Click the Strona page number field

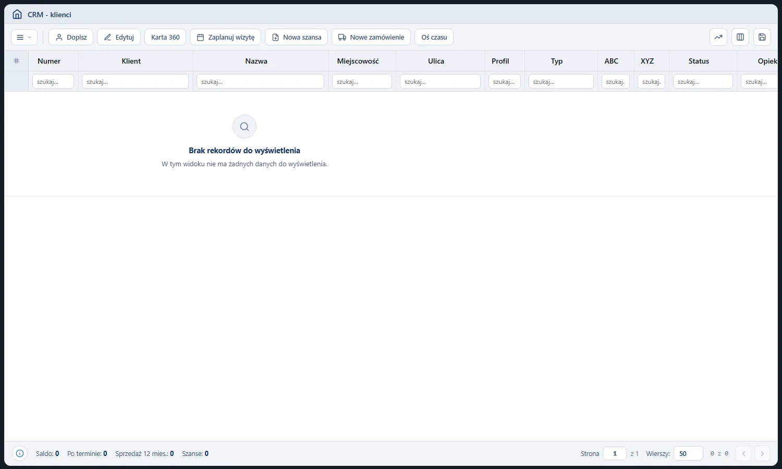click(x=615, y=453)
